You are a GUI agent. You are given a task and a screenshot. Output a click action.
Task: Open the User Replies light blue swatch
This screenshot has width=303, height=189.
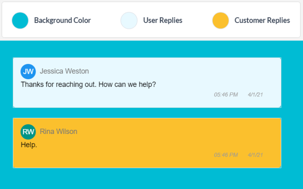[129, 21]
